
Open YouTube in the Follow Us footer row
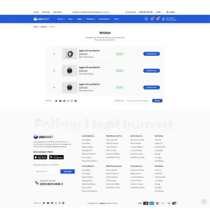tap(48, 203)
